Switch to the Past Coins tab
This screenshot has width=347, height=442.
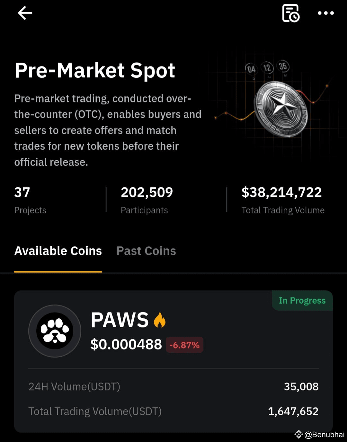coord(146,251)
